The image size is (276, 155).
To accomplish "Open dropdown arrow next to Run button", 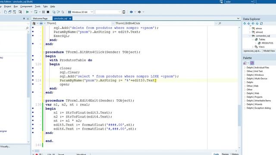I will (31, 12).
